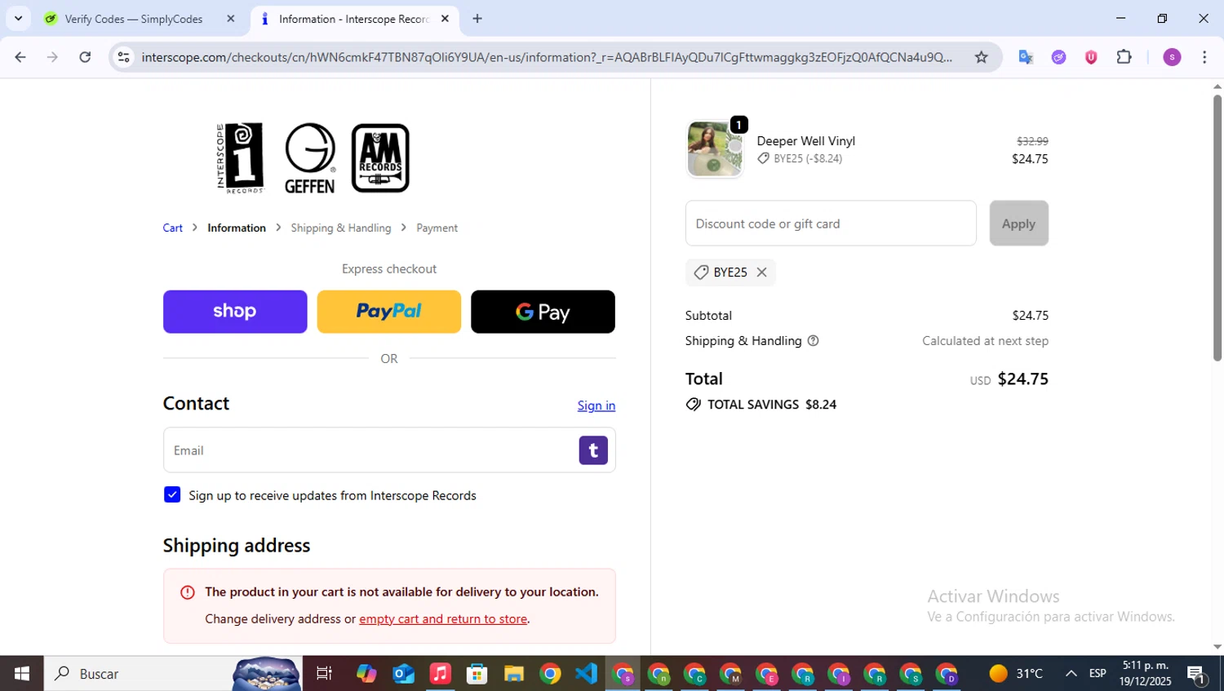Open the Sign in link

click(x=596, y=405)
